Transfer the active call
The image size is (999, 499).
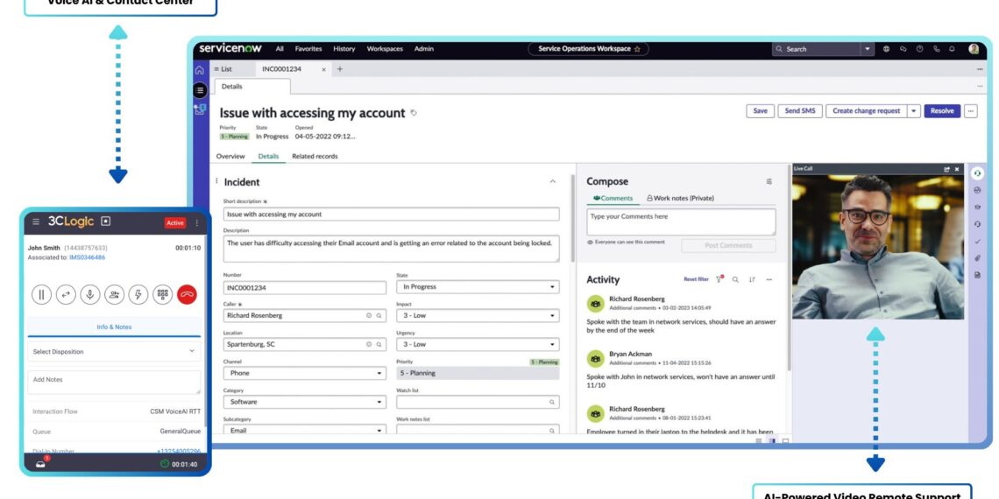[x=66, y=294]
